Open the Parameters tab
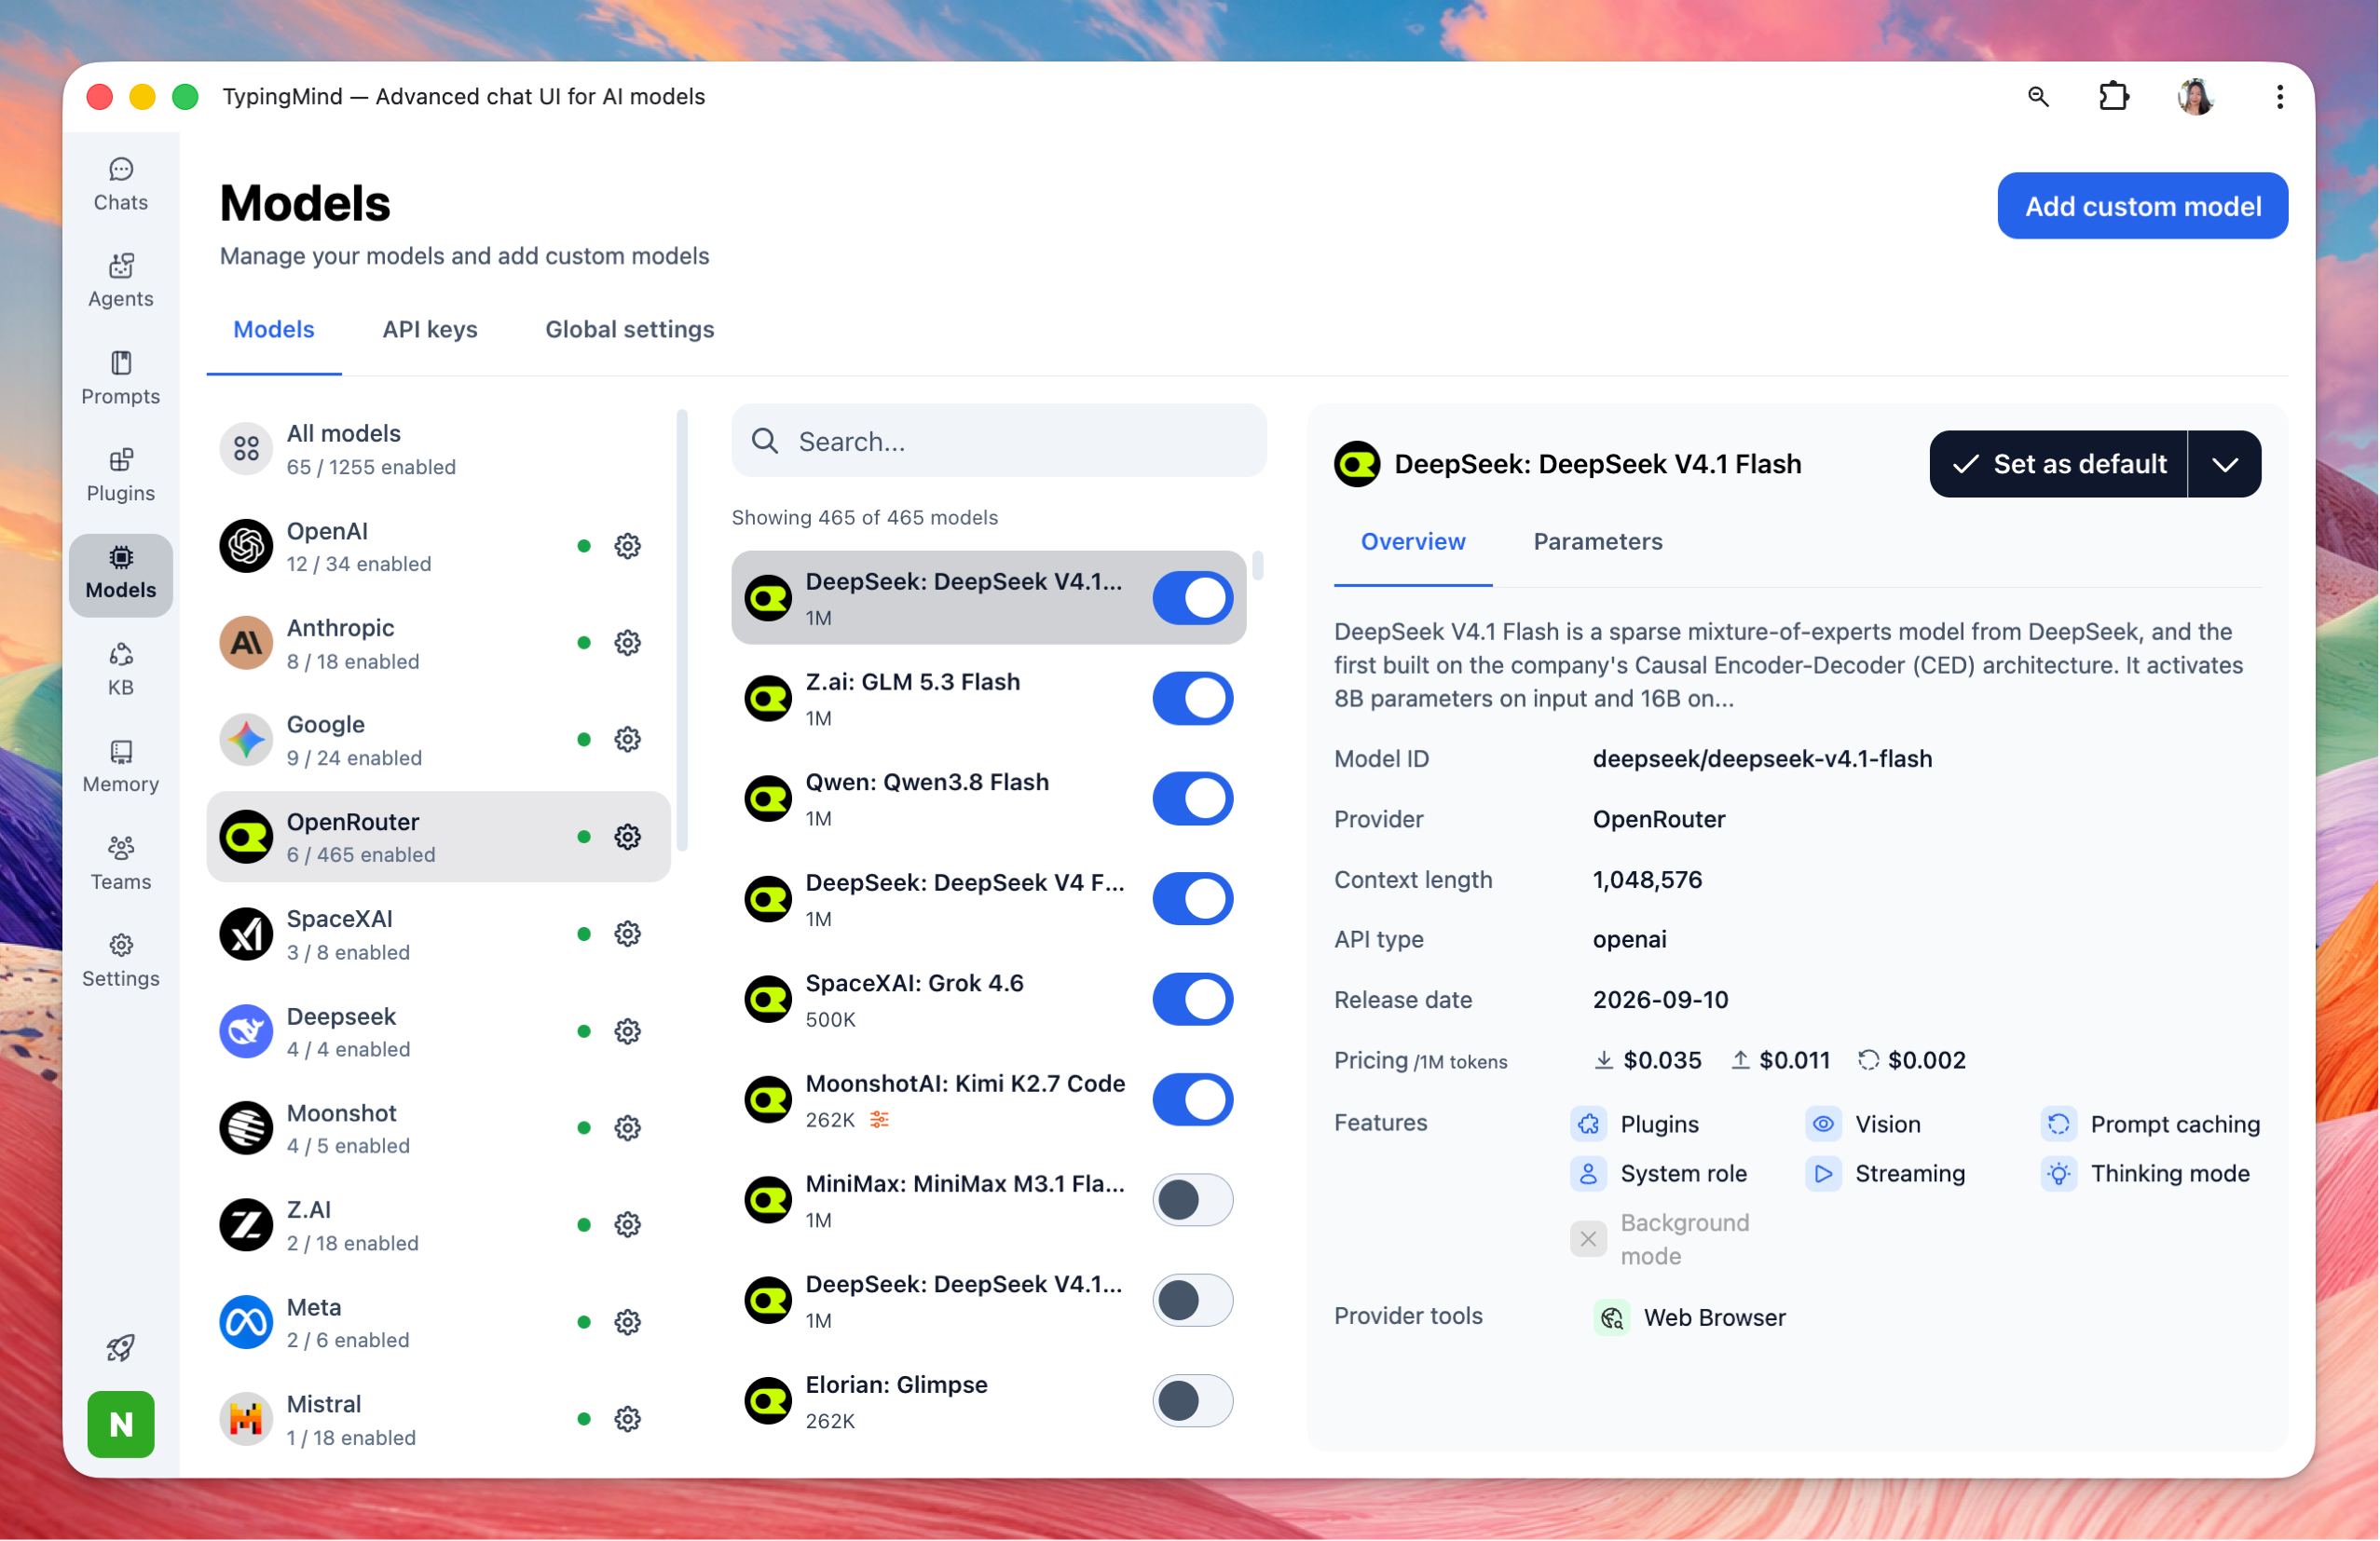Image resolution: width=2380 pixels, height=1541 pixels. [x=1598, y=542]
